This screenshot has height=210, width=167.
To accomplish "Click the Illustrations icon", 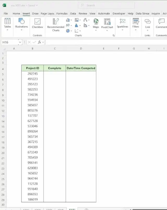I will (x=21, y=23).
